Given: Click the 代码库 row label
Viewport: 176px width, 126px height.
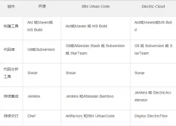Looking at the screenshot, I should [x=11, y=49].
